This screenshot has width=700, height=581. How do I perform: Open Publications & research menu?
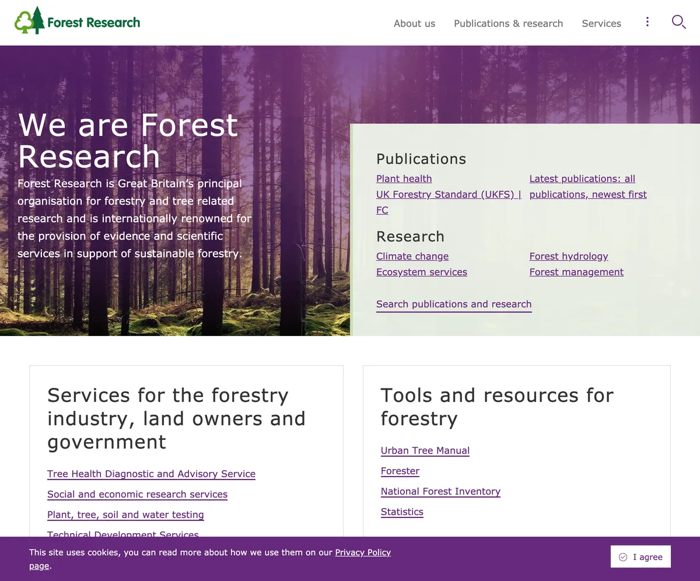tap(508, 23)
